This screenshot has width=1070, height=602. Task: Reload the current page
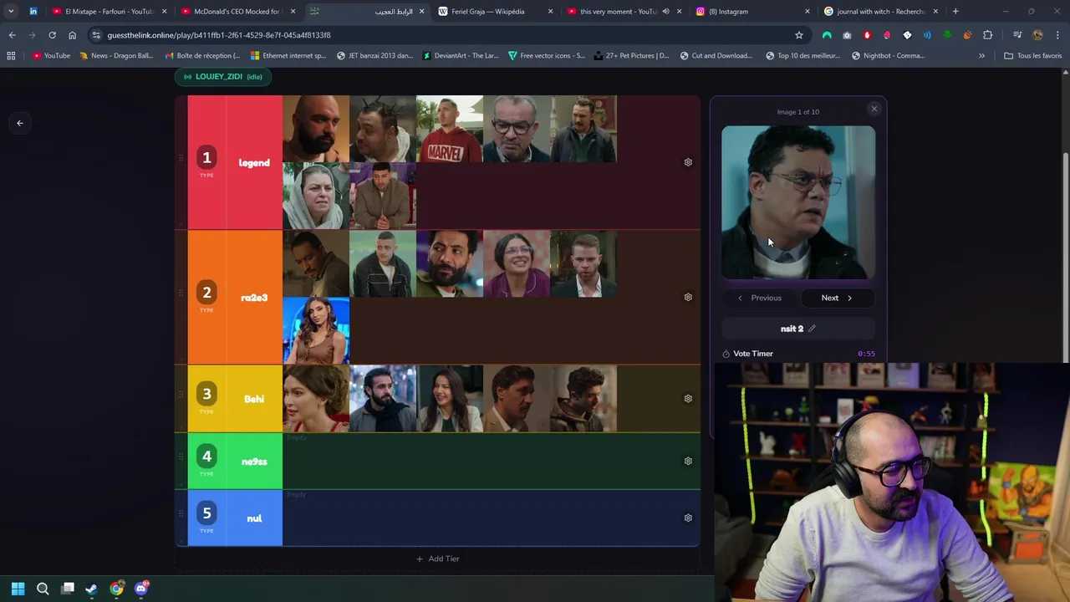tap(52, 35)
